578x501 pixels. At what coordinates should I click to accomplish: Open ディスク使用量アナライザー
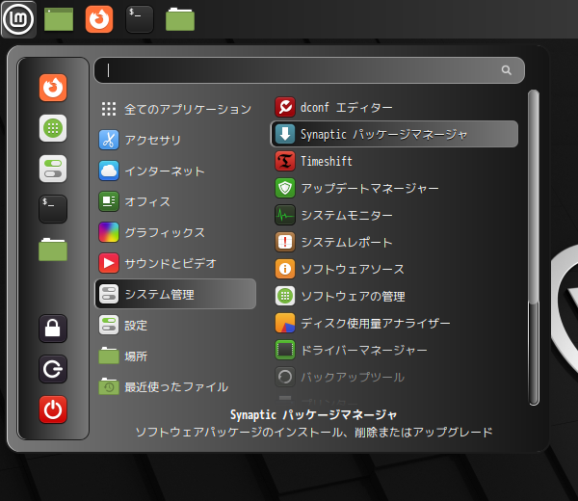[x=394, y=323]
